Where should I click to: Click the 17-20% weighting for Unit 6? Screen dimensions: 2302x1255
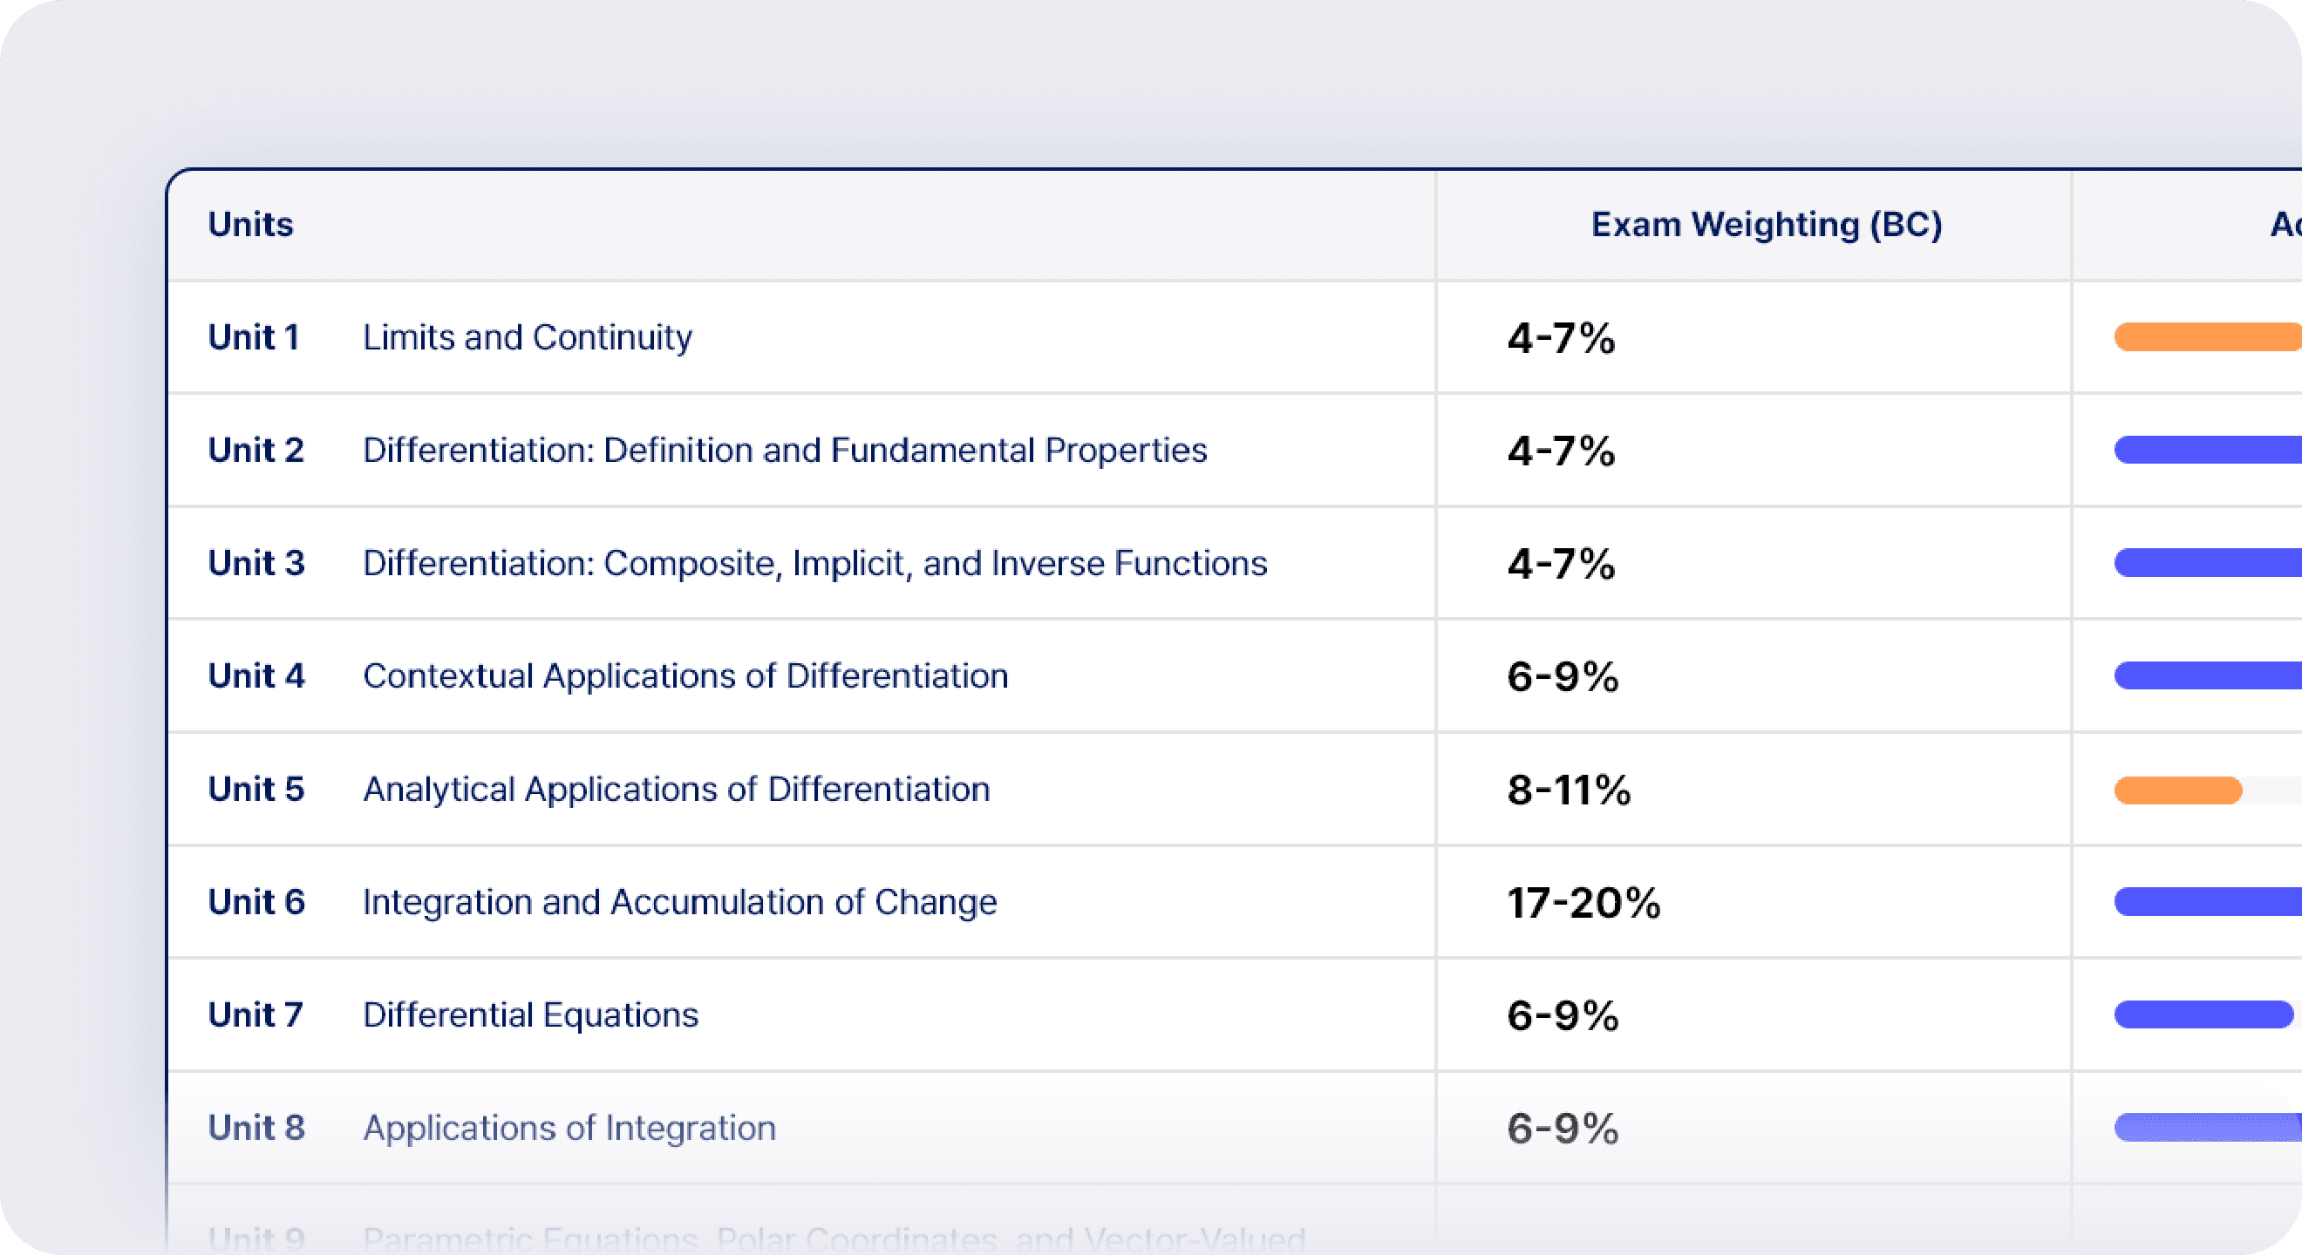tap(1583, 903)
